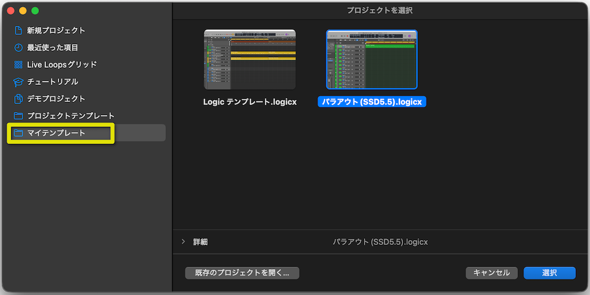Open デモプロジェクト category
590x295 pixels.
coord(56,99)
